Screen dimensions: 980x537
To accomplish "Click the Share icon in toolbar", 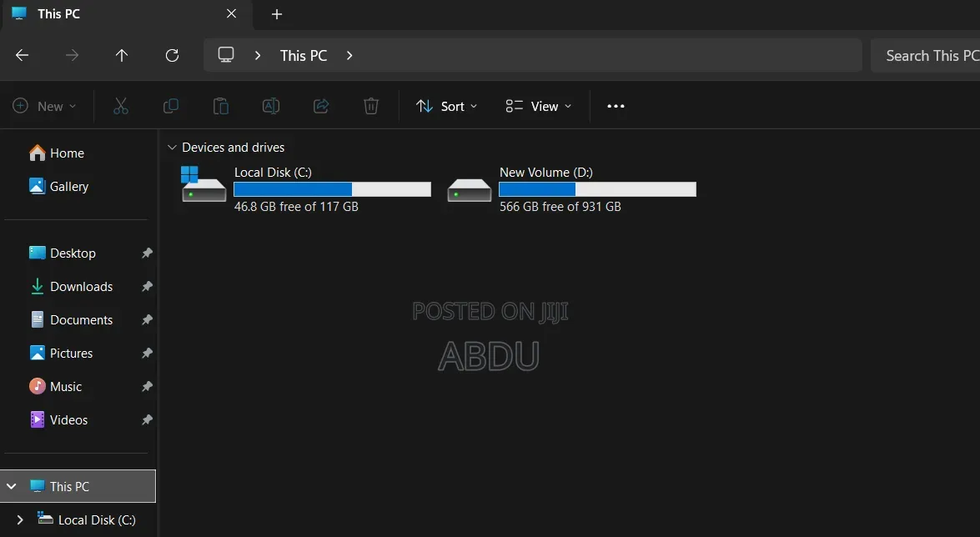I will pyautogui.click(x=320, y=106).
